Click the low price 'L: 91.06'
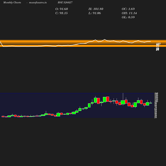This screenshot has width=166, height=166. 95,13
